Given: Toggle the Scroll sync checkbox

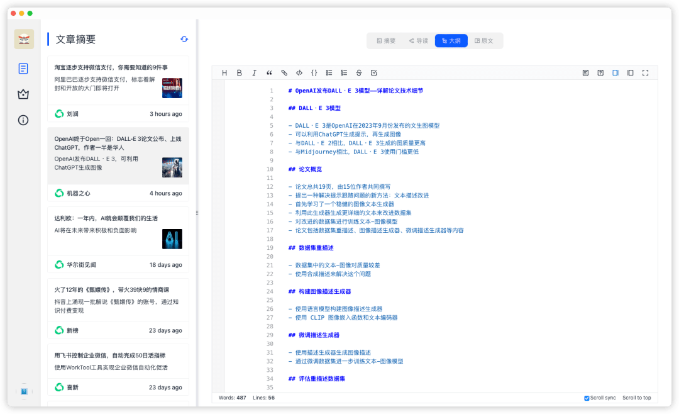Looking at the screenshot, I should (587, 398).
